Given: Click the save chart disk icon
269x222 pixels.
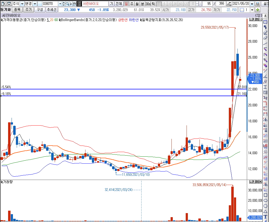Looking at the screenshot, I should coord(257,4).
